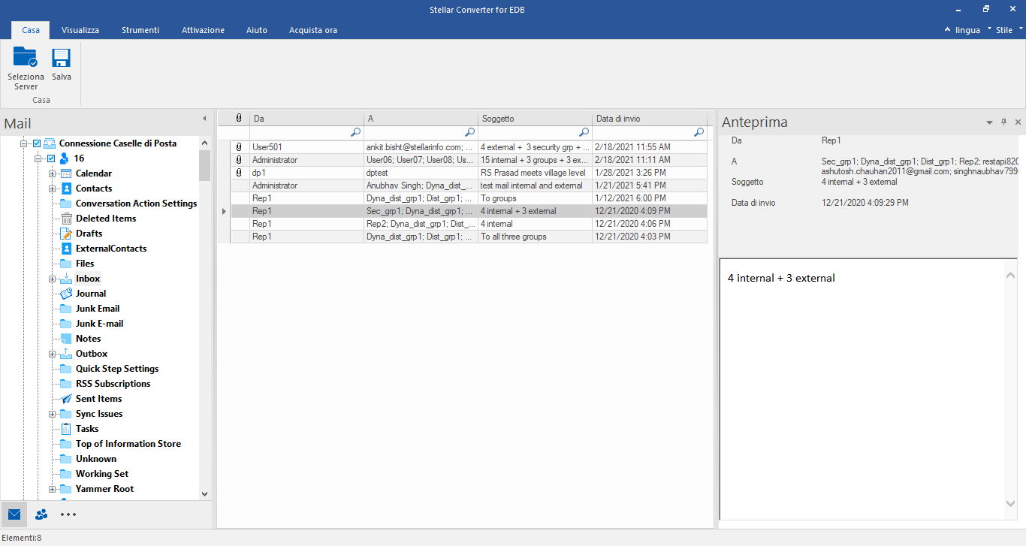Screen dimensions: 1026x546
Task: Click the Sent Items paper plane icon
Action: 66,399
